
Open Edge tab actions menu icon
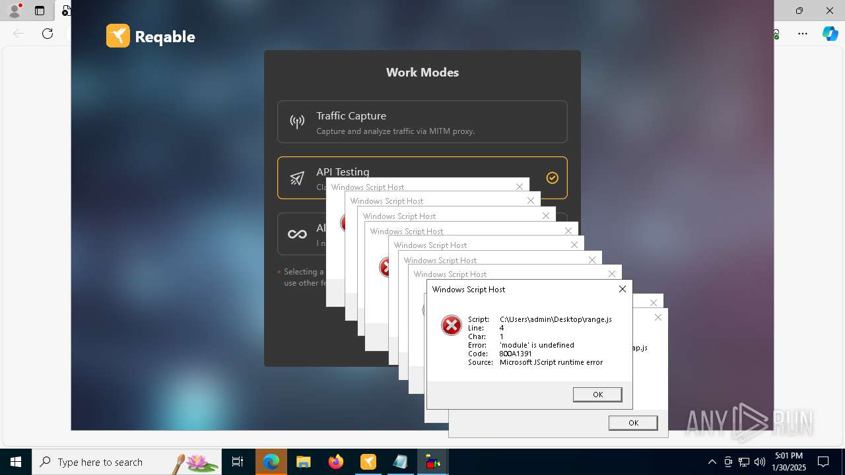[x=40, y=11]
